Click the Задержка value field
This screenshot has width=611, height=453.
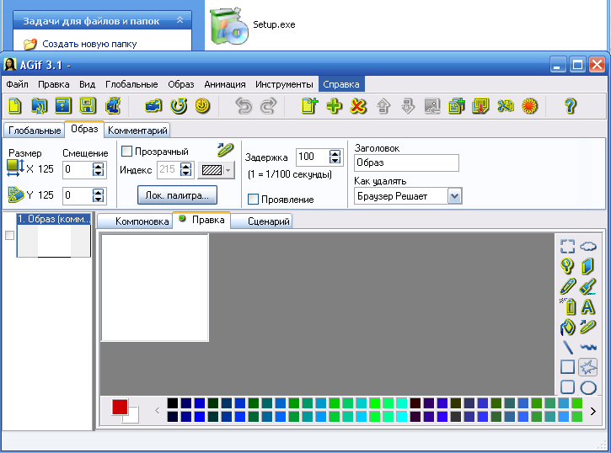(313, 157)
